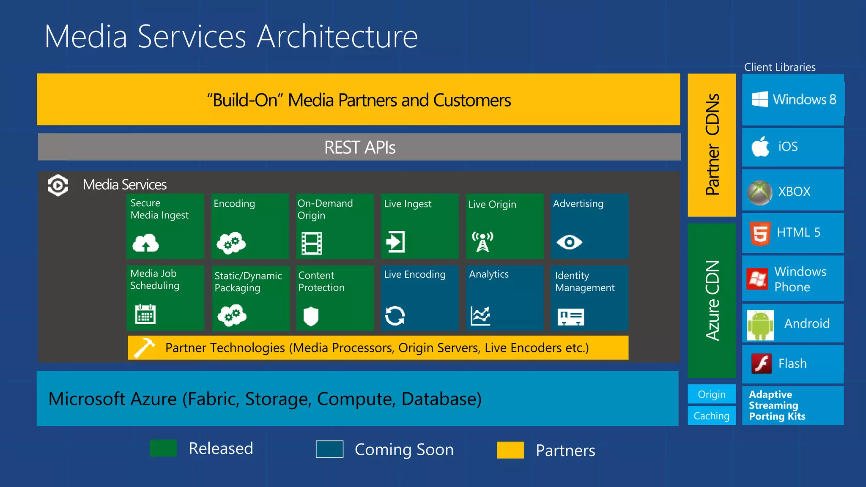Click the Partners legend label

tap(565, 451)
